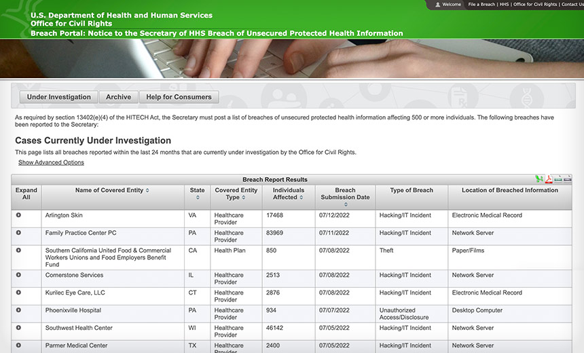Select the Phoenixville Hospital entity name
This screenshot has height=353, width=584.
point(73,310)
